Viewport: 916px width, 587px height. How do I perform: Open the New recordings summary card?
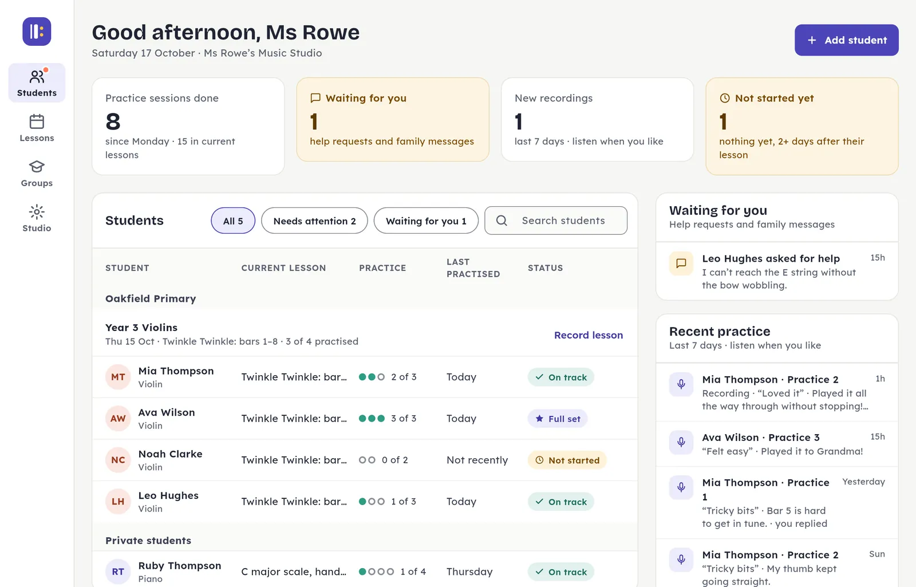pyautogui.click(x=597, y=120)
